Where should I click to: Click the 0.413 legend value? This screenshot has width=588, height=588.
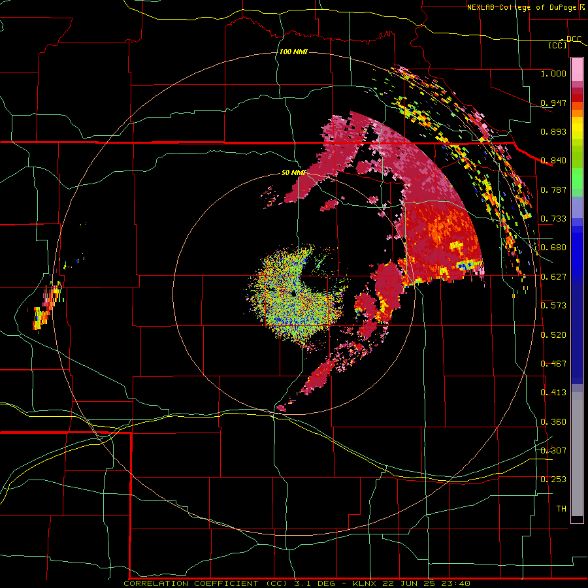553,393
